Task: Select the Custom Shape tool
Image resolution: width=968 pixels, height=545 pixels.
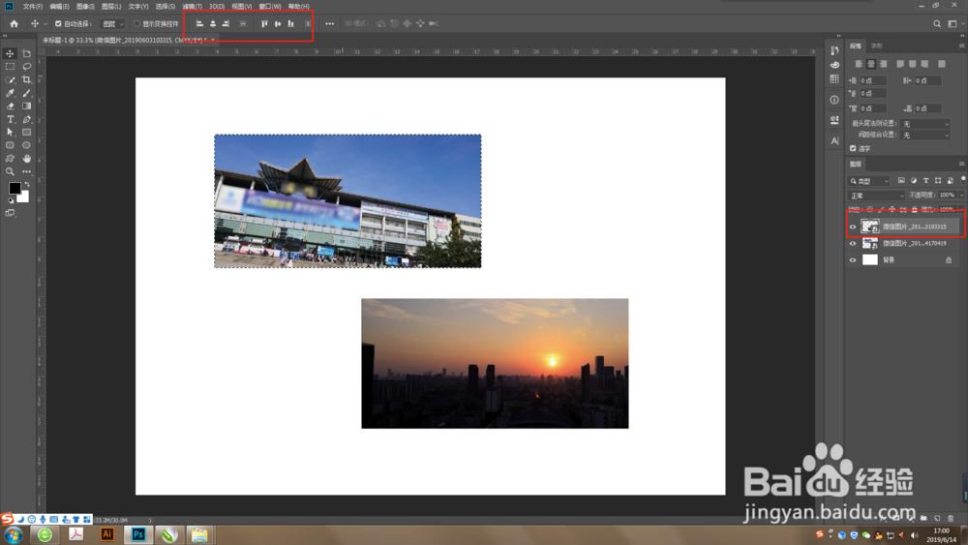Action: [x=10, y=159]
